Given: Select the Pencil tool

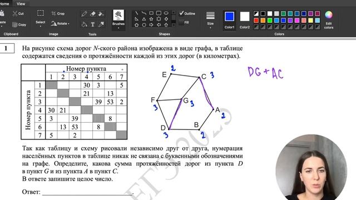Looking at the screenshot, I should (x=84, y=14).
